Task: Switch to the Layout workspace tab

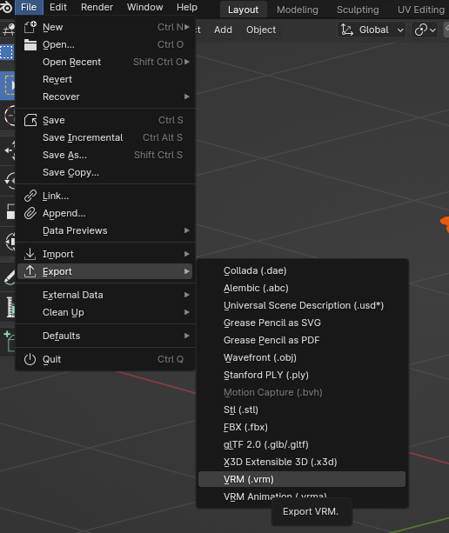Action: (244, 10)
